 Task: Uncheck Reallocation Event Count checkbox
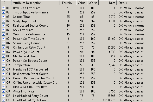4,74
